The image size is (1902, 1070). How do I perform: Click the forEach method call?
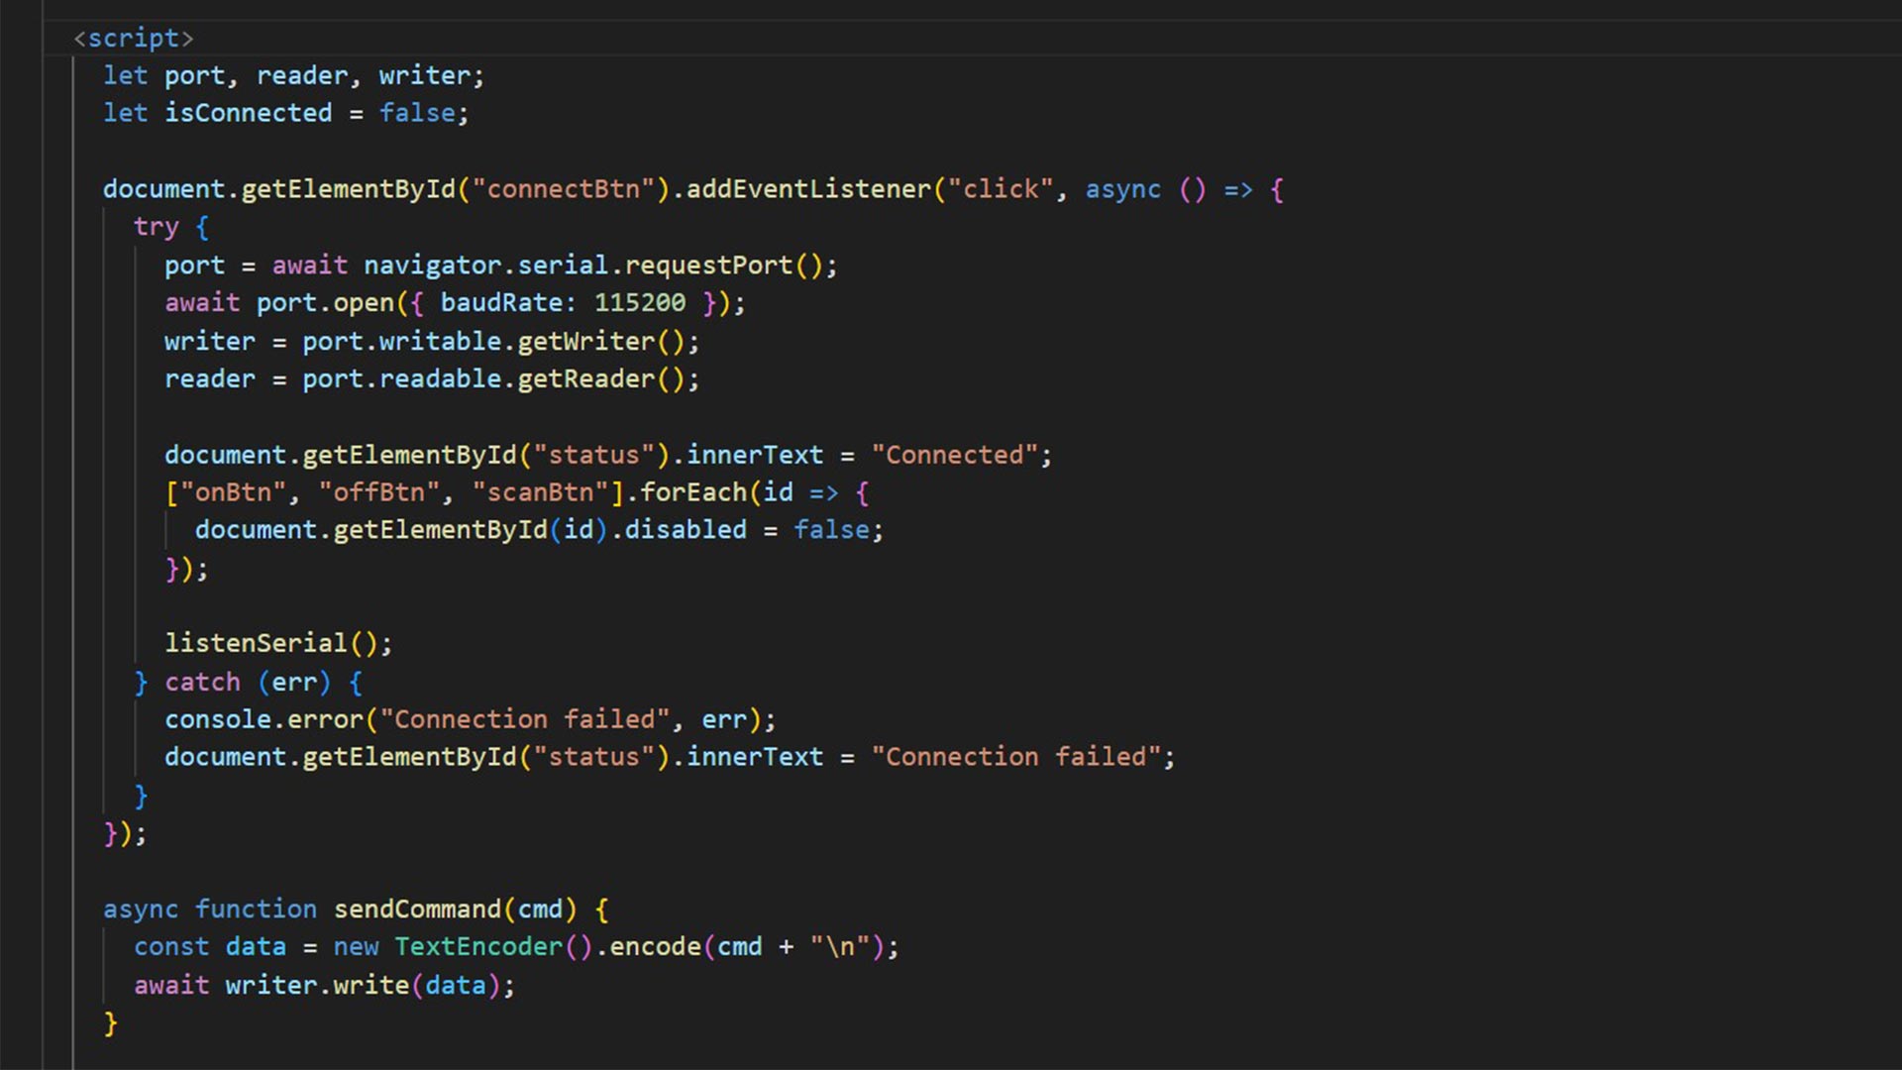[x=693, y=492]
